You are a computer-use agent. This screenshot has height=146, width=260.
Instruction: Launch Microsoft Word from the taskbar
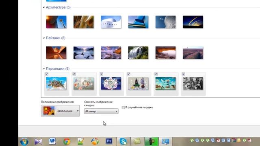52,141
